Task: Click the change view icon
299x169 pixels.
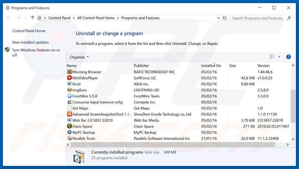Action: (x=272, y=57)
